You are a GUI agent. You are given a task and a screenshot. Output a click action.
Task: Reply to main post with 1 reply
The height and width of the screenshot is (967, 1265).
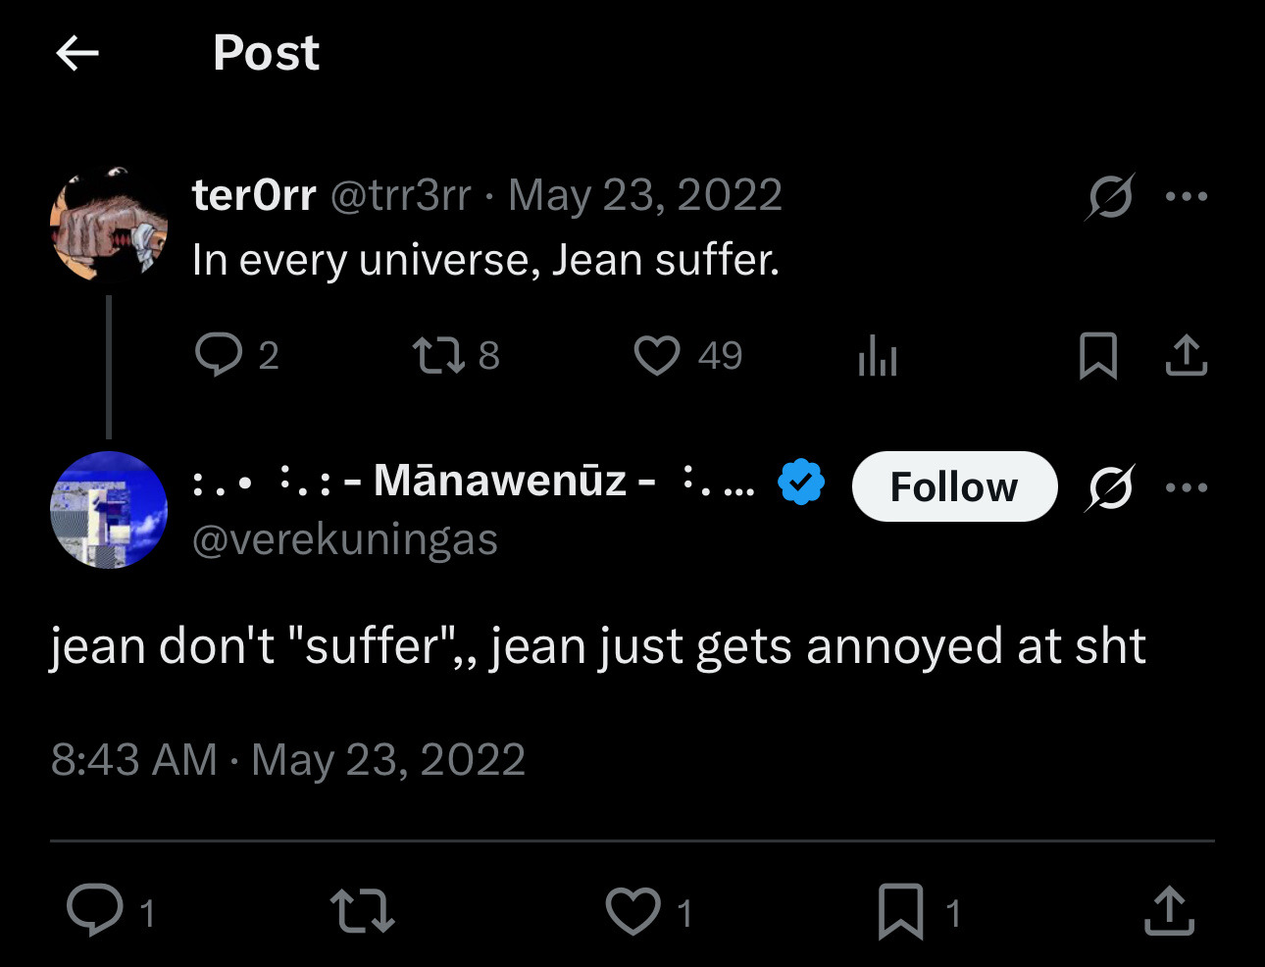pyautogui.click(x=95, y=910)
